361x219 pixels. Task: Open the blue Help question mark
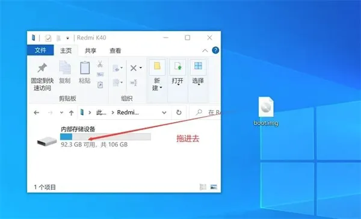coord(215,50)
